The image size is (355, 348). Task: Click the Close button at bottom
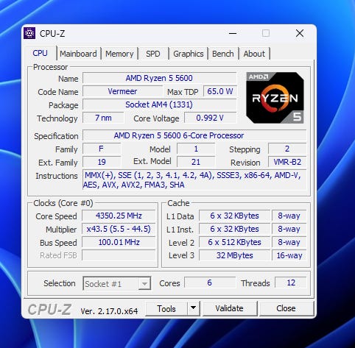[x=286, y=308]
